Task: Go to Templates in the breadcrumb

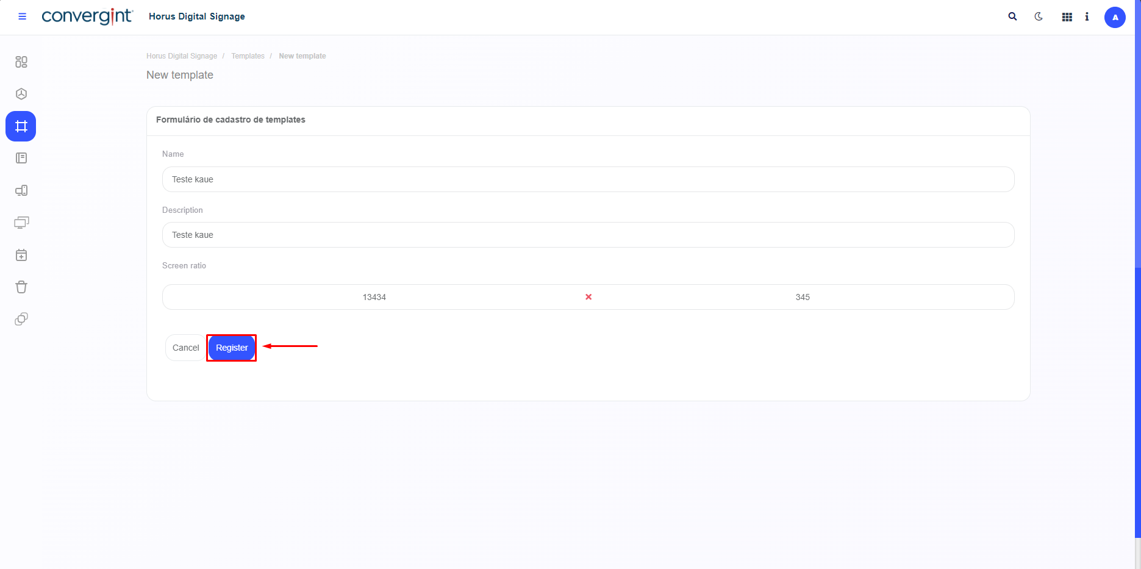Action: (248, 56)
